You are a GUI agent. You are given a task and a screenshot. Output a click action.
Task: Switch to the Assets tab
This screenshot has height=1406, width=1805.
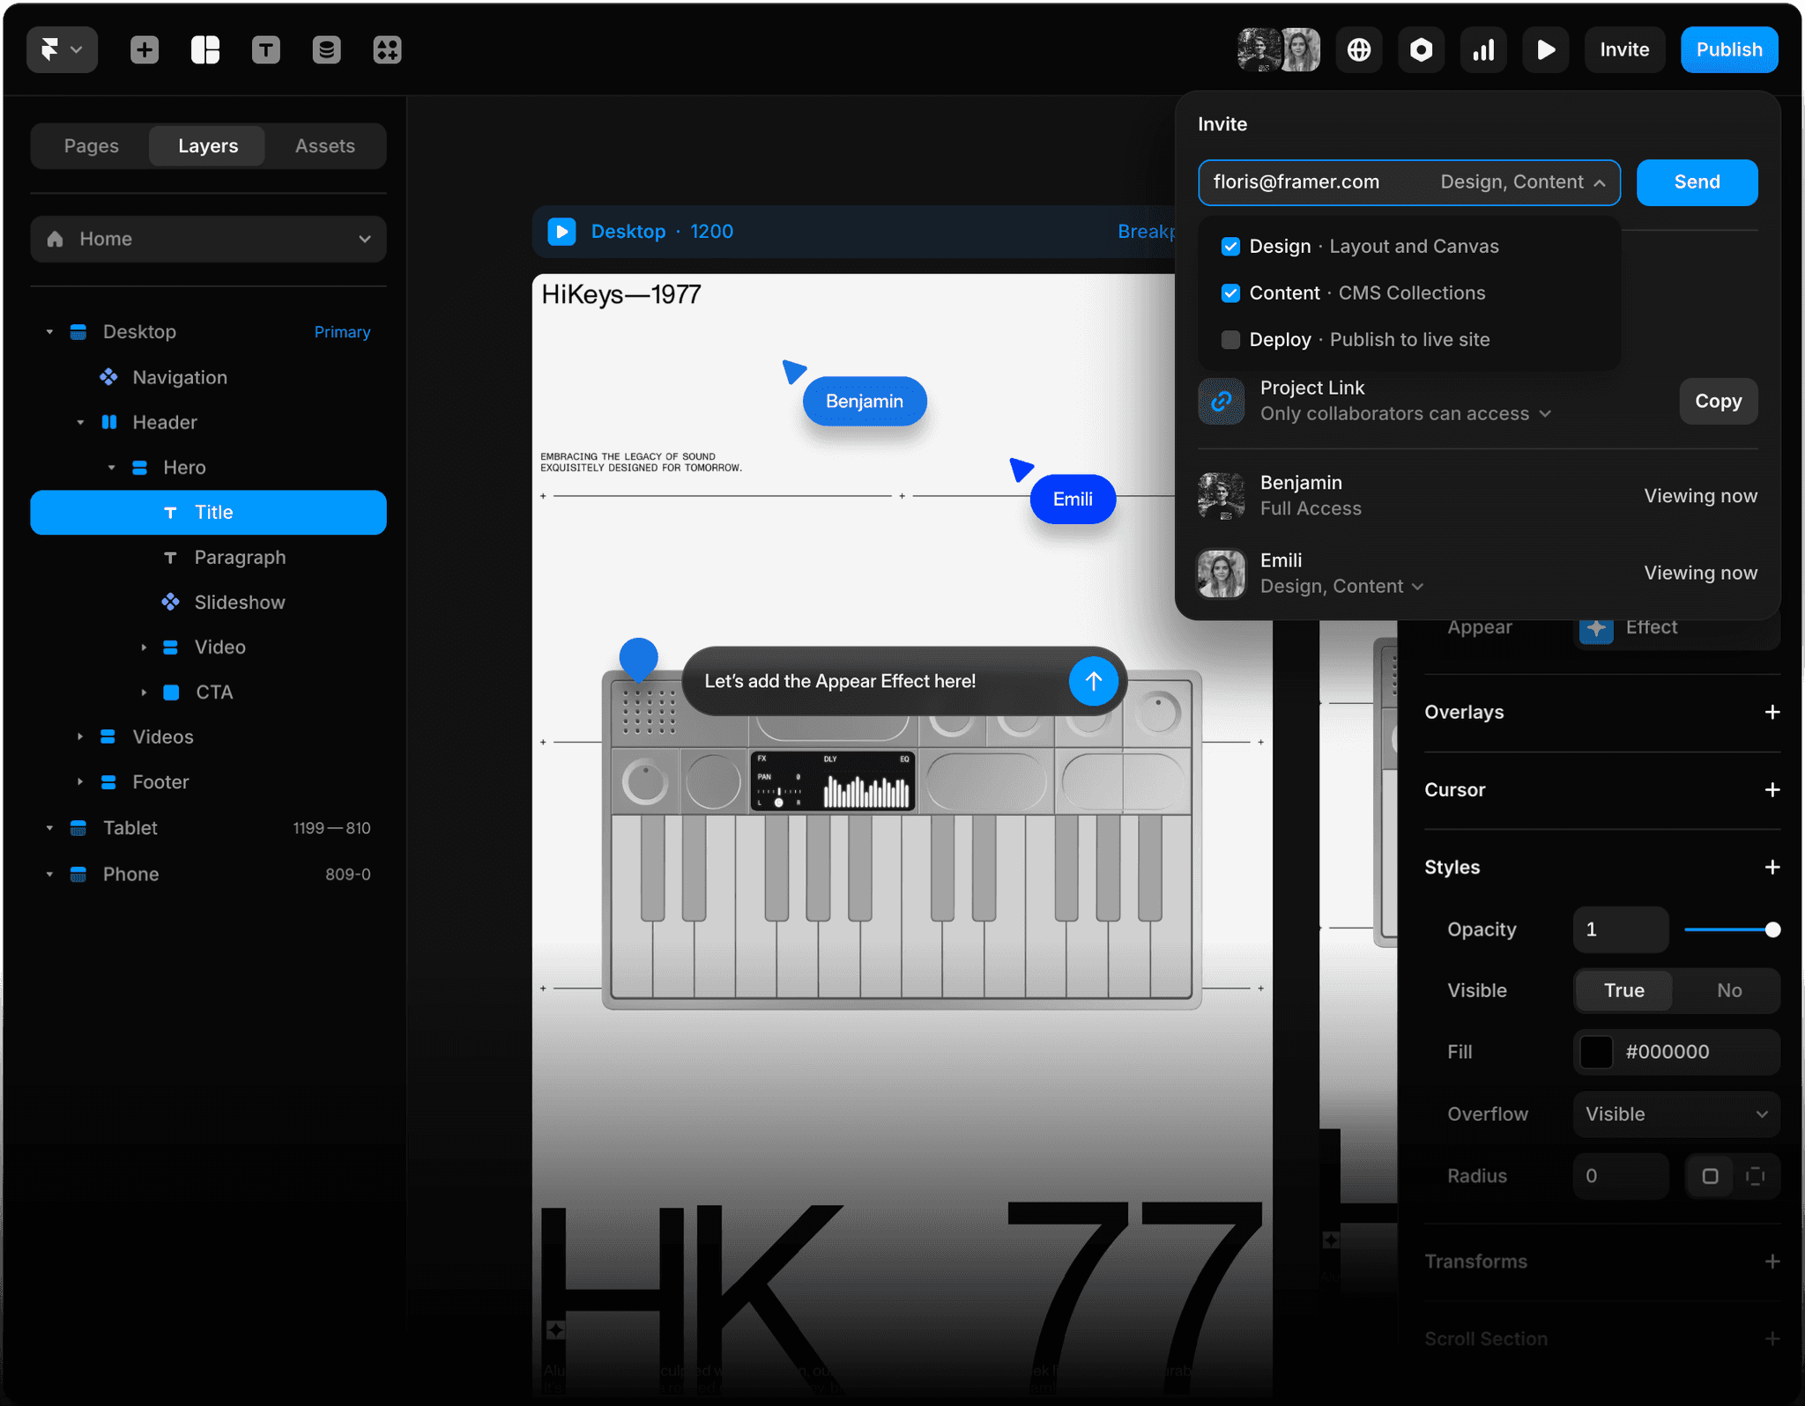pyautogui.click(x=324, y=146)
